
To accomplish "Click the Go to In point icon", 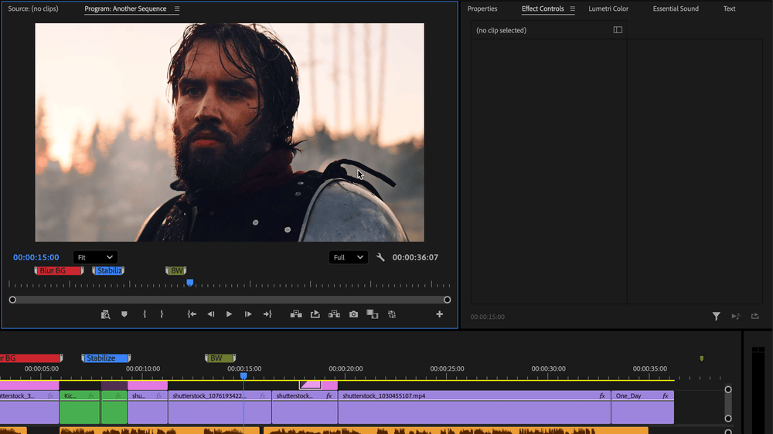I will tap(192, 314).
